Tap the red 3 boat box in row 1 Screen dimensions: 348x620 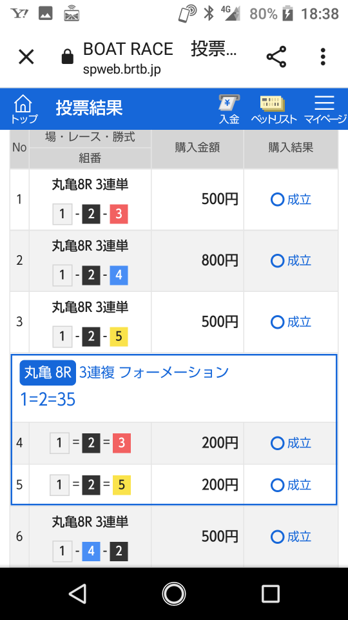click(119, 214)
